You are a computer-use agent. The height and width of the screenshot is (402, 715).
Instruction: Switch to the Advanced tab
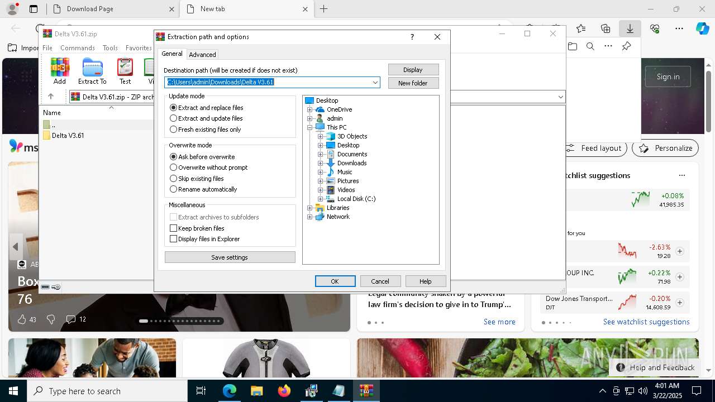point(202,55)
